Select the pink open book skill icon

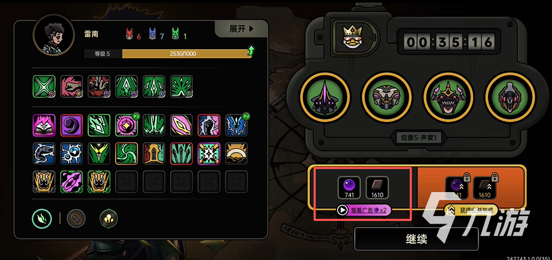pos(44,125)
